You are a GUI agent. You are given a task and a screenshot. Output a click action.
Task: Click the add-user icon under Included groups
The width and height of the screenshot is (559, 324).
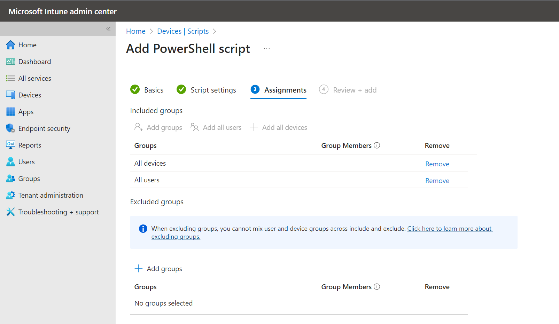(x=139, y=127)
